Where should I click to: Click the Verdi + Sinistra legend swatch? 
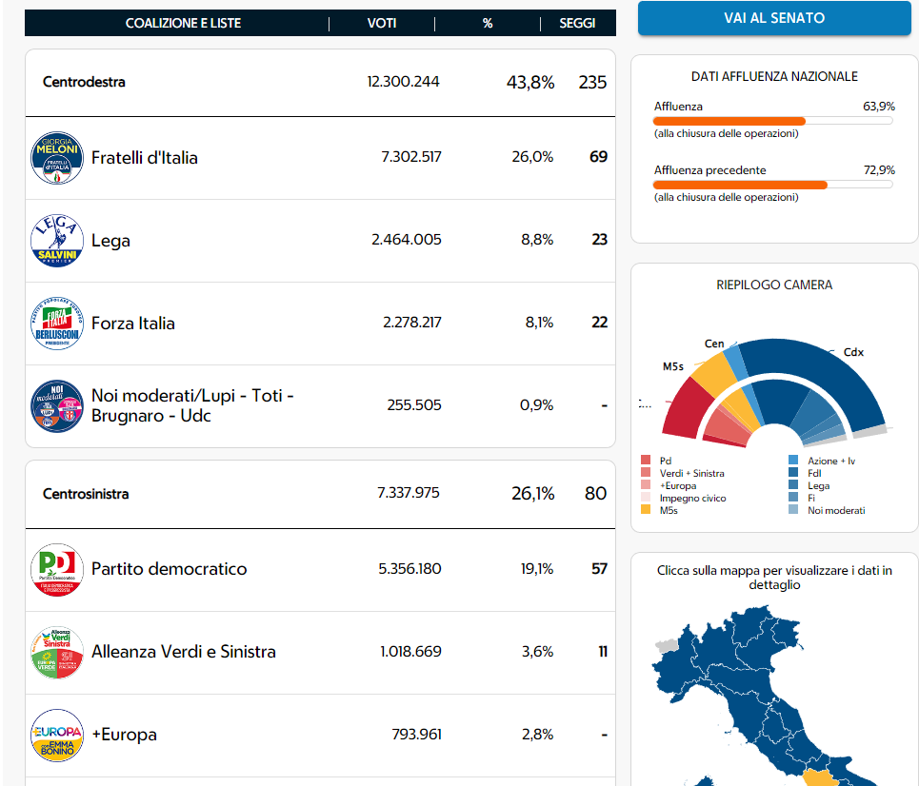tap(646, 473)
